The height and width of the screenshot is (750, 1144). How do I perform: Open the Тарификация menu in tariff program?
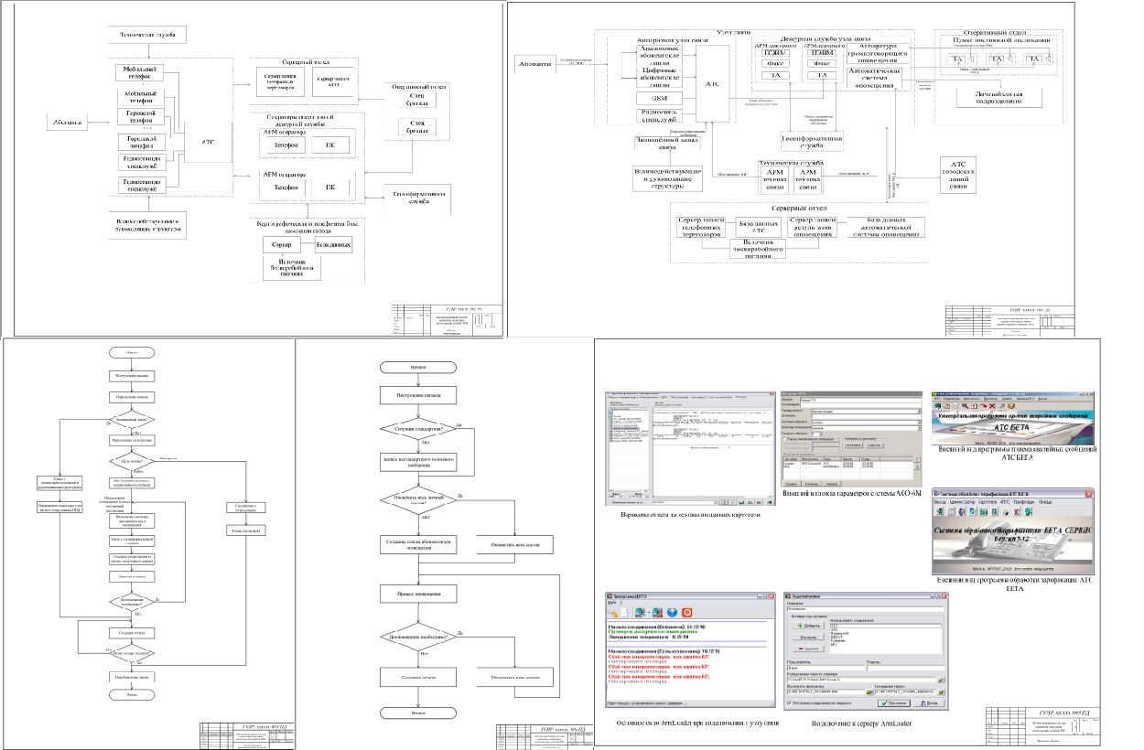pyautogui.click(x=1024, y=502)
